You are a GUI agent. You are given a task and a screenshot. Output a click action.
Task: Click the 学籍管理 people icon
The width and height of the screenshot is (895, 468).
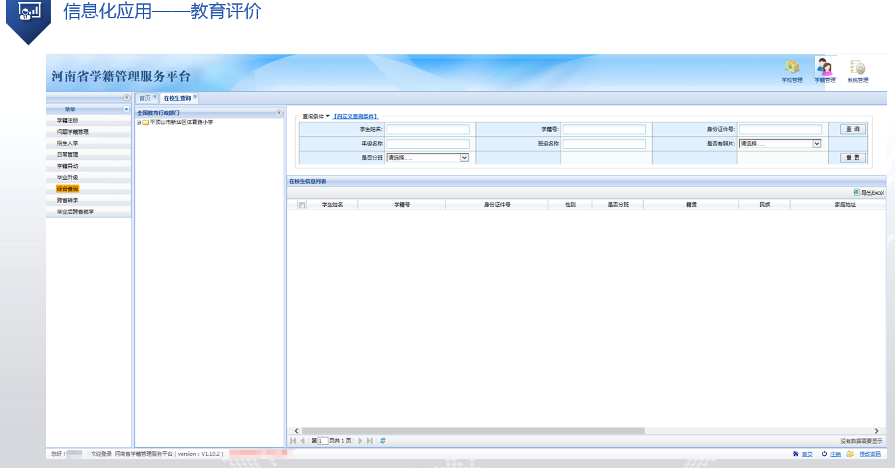825,68
